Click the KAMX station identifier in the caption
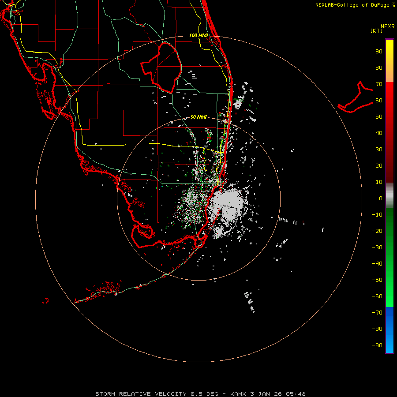 (x=238, y=394)
